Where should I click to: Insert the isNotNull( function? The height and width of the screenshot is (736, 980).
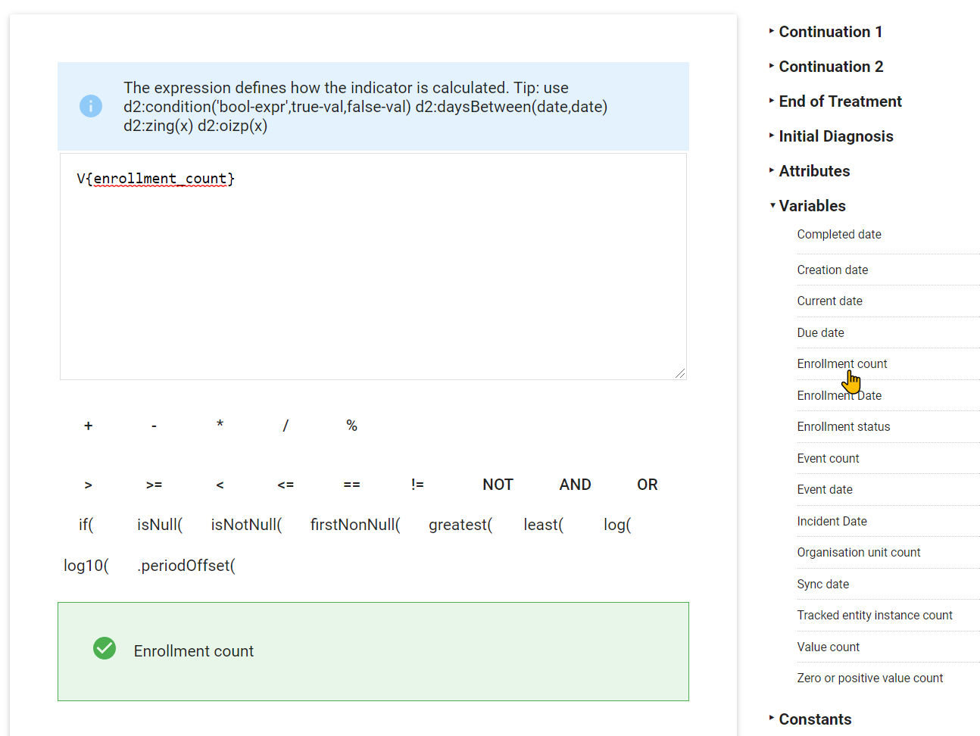click(x=246, y=525)
